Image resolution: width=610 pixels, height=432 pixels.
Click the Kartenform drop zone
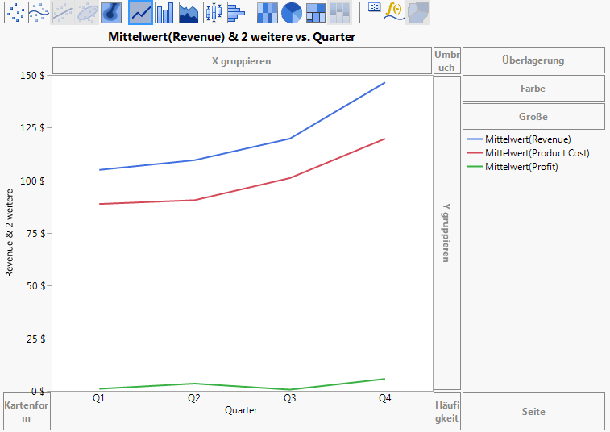point(27,411)
